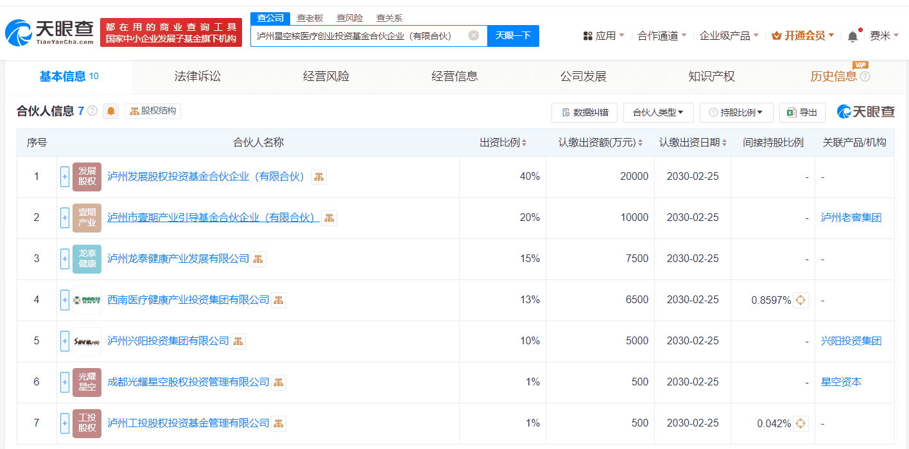
Task: Open the 持股比例 dropdown filter
Action: (736, 112)
